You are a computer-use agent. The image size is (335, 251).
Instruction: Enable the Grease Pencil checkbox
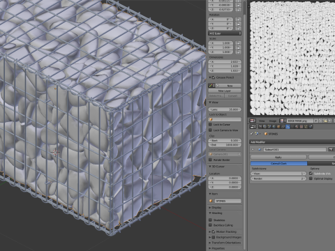pyautogui.click(x=214, y=77)
